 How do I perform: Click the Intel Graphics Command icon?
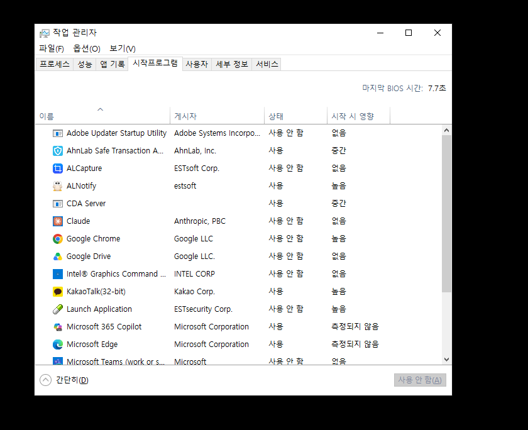(58, 274)
